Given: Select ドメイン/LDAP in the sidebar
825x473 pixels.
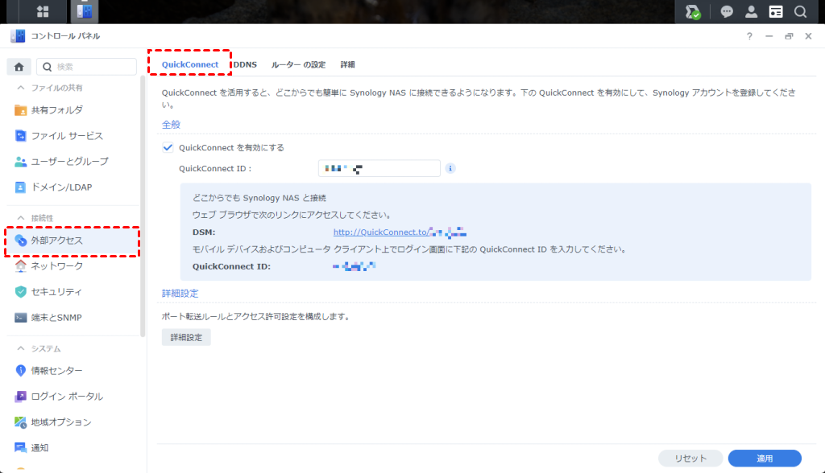Looking at the screenshot, I should (x=73, y=187).
